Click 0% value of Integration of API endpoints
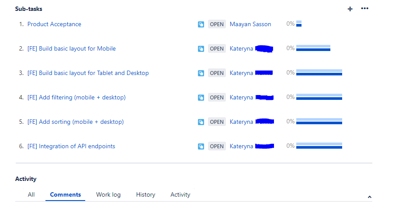 point(291,146)
